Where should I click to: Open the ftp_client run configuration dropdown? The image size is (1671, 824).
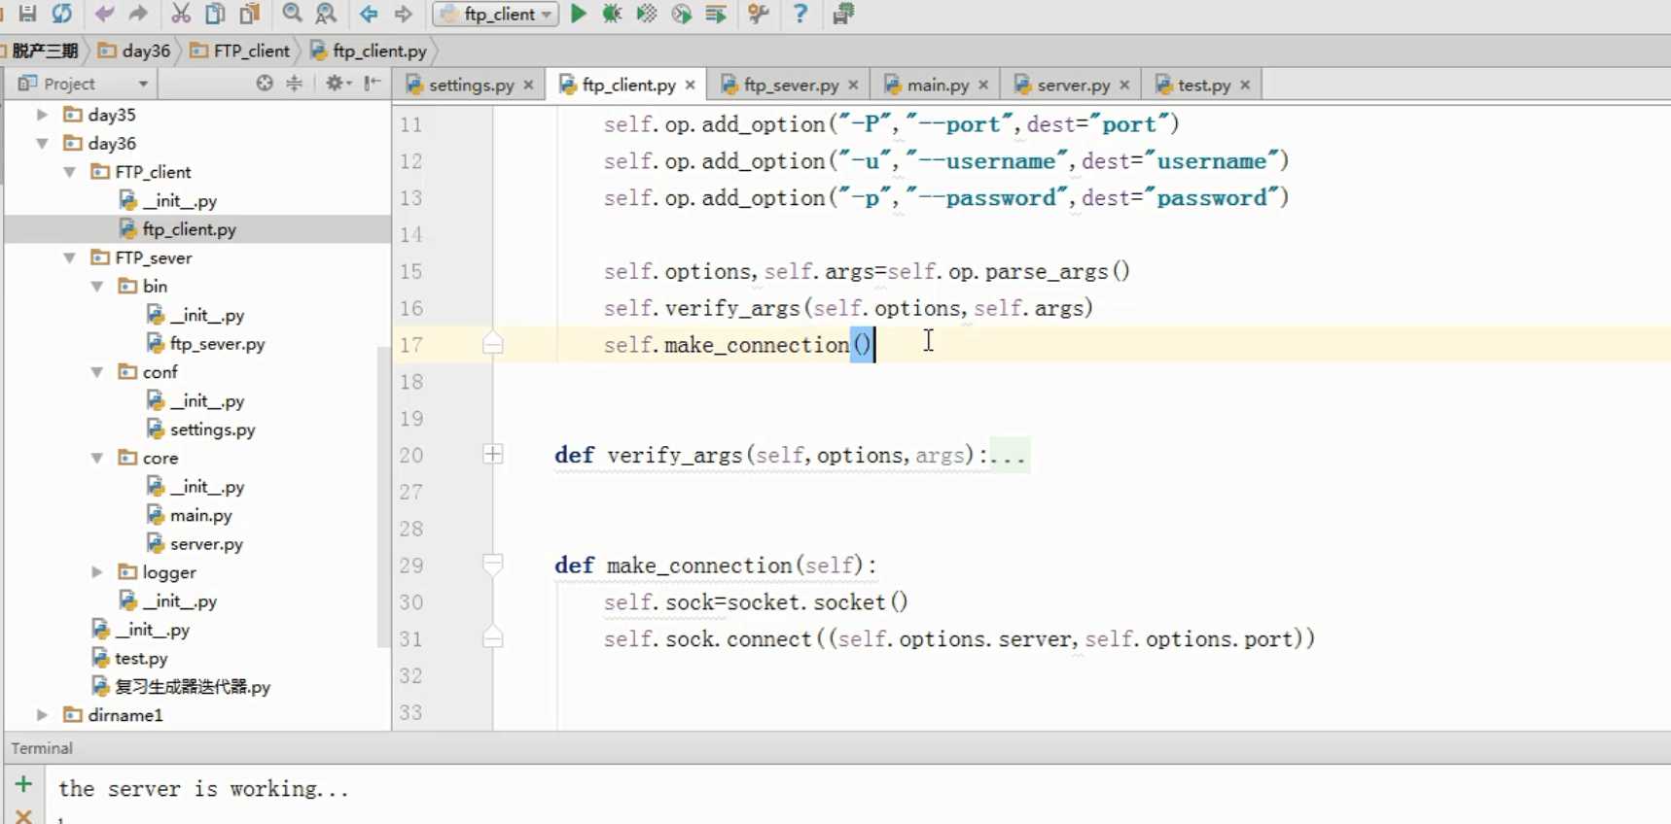point(495,14)
